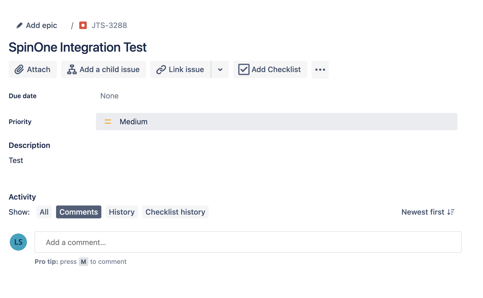
Task: Click the chain link icon for Link issue
Action: coord(161,70)
